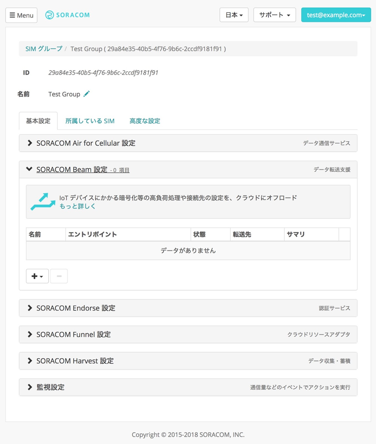Edit the group name with pencil icon
Screen dimensions: 376x444
(x=86, y=94)
